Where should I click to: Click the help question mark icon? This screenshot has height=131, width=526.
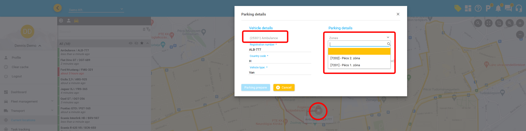point(478,8)
